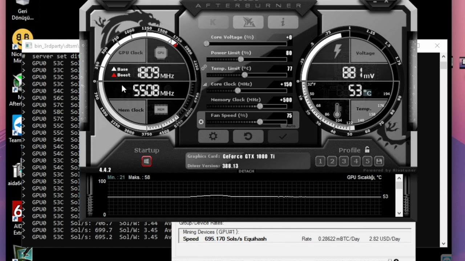465x261 pixels.
Task: Select profile slot 4
Action: (356, 161)
